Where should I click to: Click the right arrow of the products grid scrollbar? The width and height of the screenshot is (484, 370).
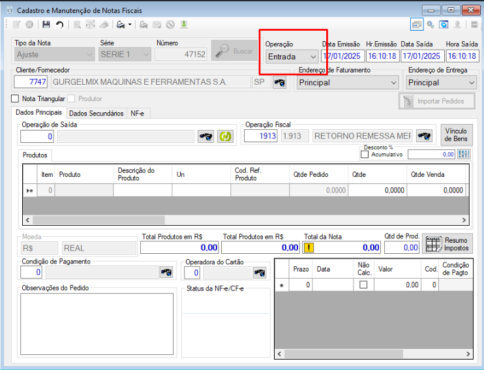464,220
